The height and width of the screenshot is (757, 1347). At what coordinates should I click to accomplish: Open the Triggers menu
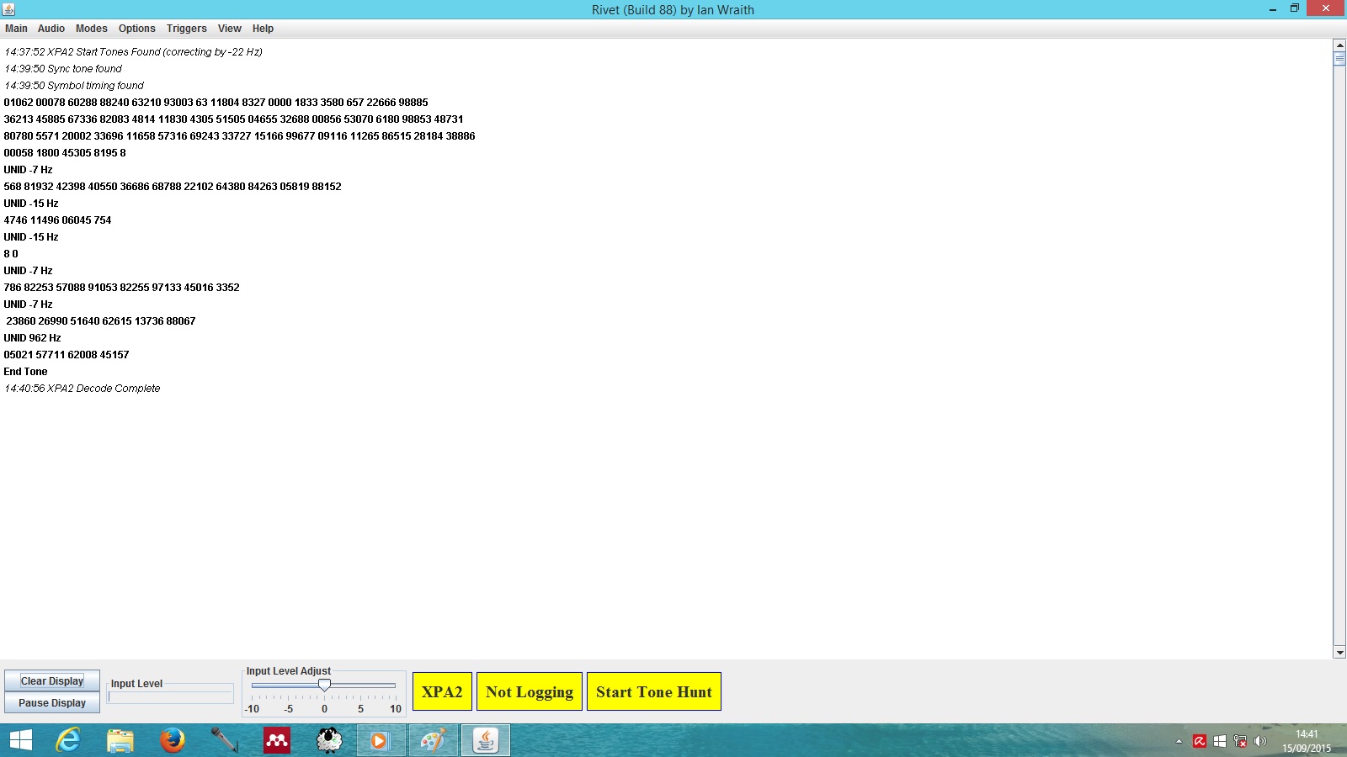pos(186,29)
